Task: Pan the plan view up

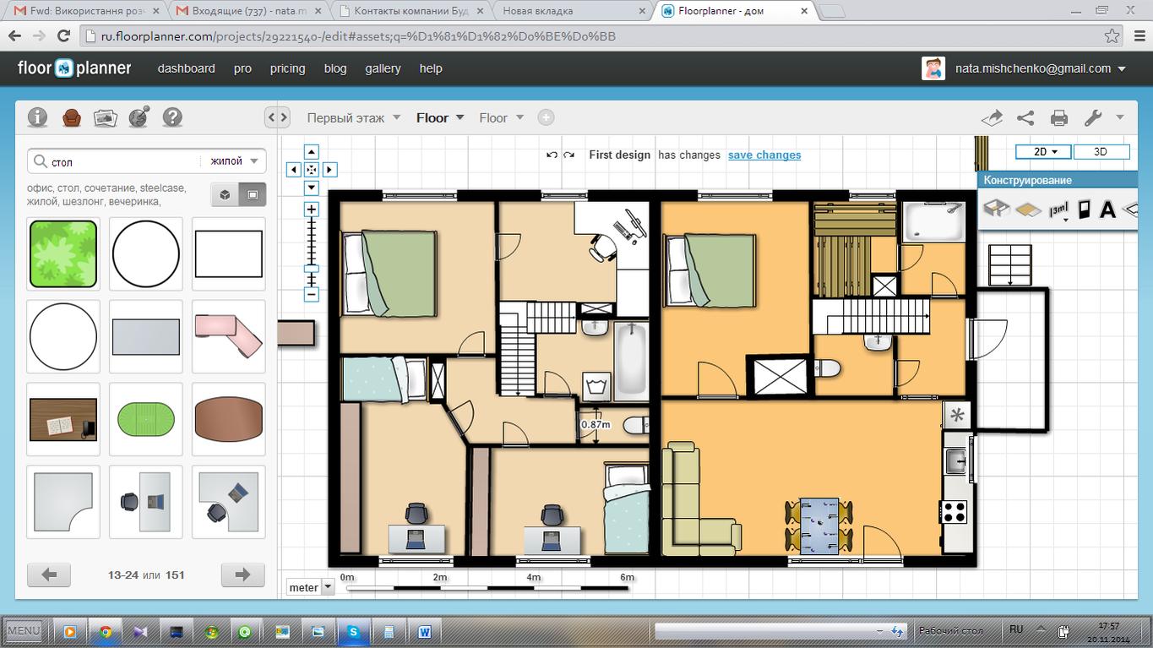Action: (x=312, y=152)
